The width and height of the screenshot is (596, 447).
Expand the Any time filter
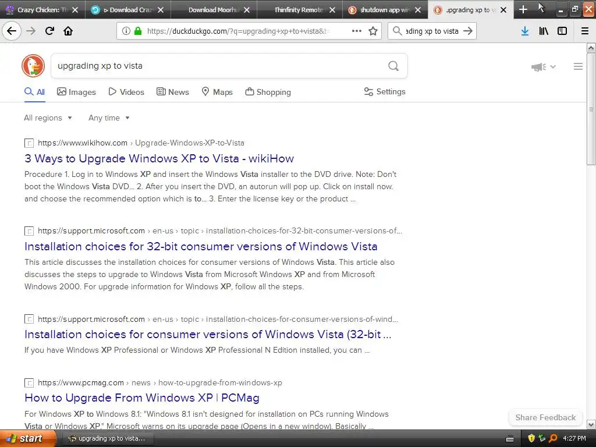tap(109, 118)
